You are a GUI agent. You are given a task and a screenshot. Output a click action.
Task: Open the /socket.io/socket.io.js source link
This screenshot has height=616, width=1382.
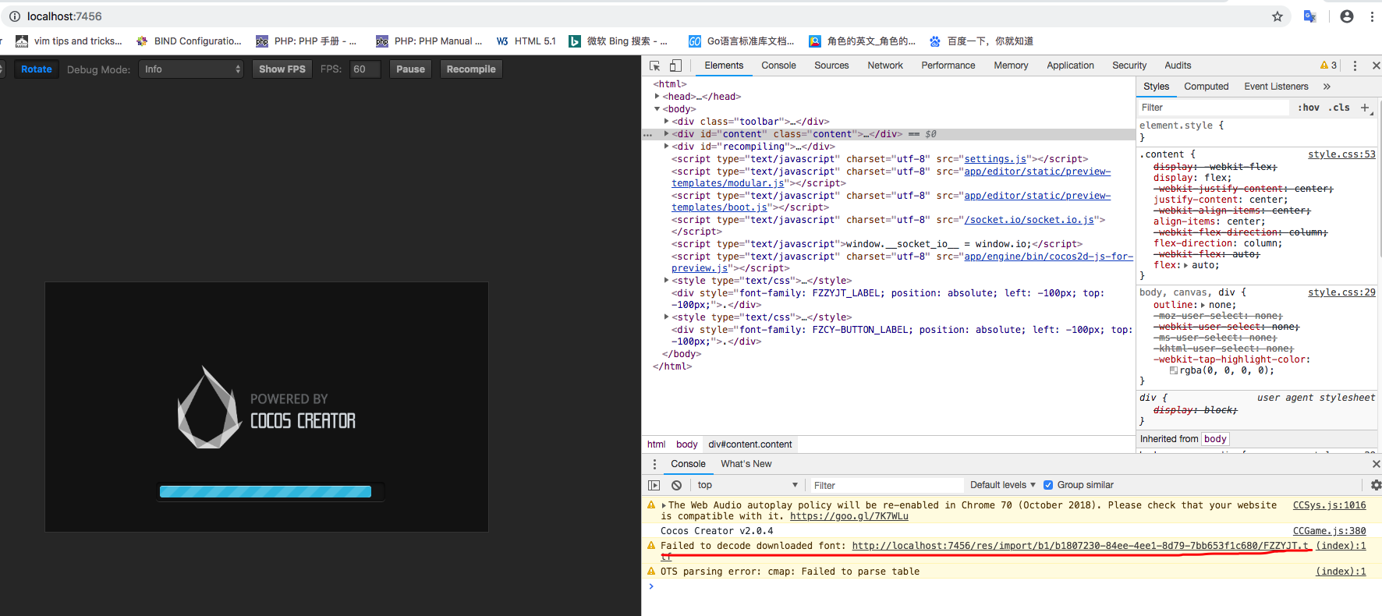tap(1029, 220)
